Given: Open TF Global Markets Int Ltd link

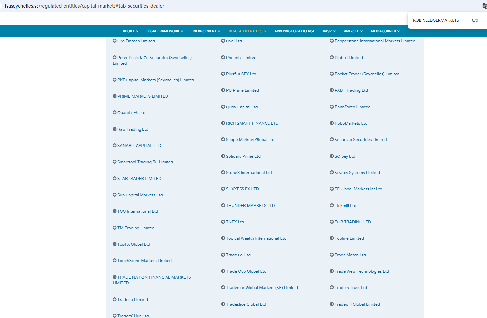Looking at the screenshot, I should [358, 189].
